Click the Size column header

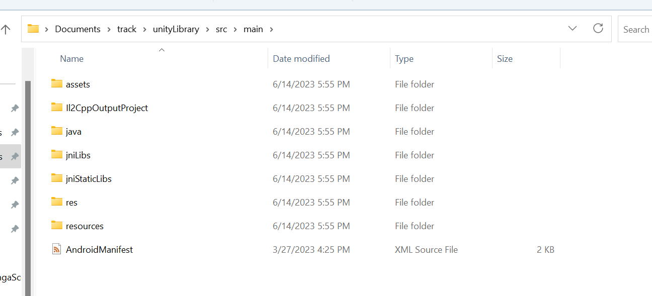coord(505,59)
